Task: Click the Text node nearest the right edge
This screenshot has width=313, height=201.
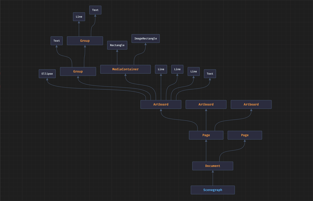Action: click(210, 74)
